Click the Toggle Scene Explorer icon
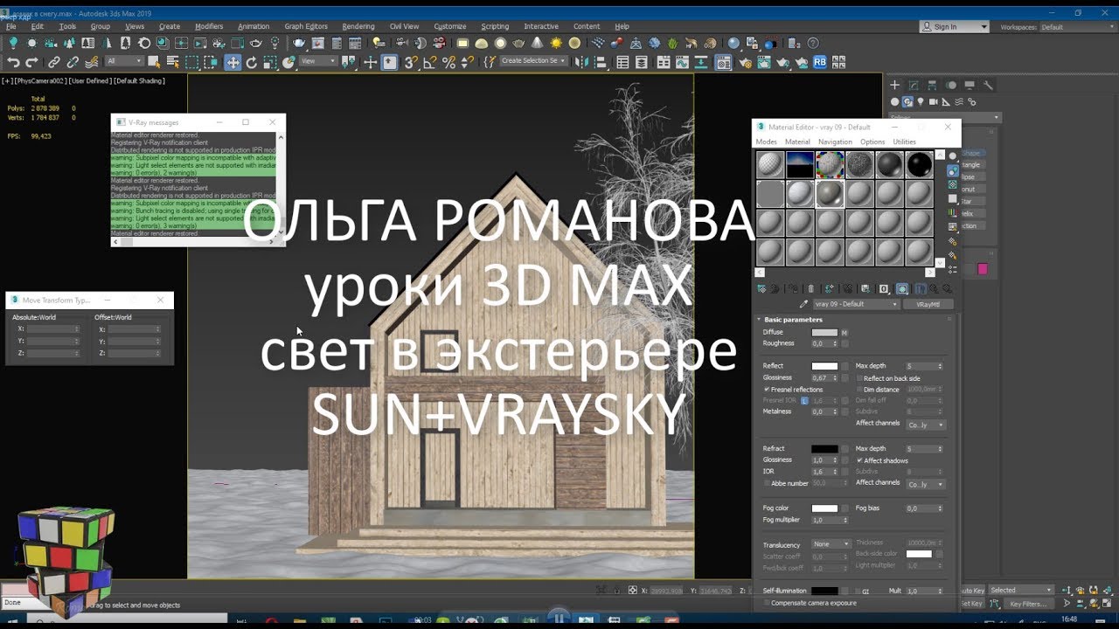Viewport: 1119px width, 629px height. point(622,62)
